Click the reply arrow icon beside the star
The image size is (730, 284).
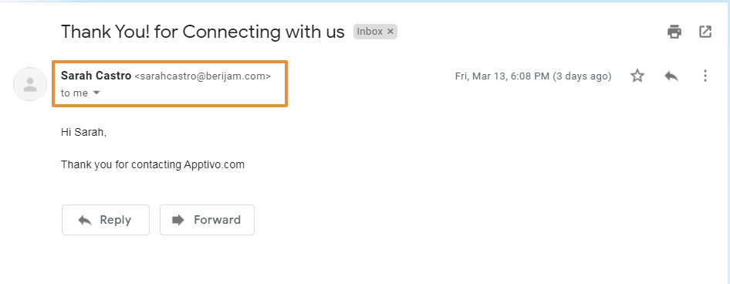pyautogui.click(x=671, y=76)
